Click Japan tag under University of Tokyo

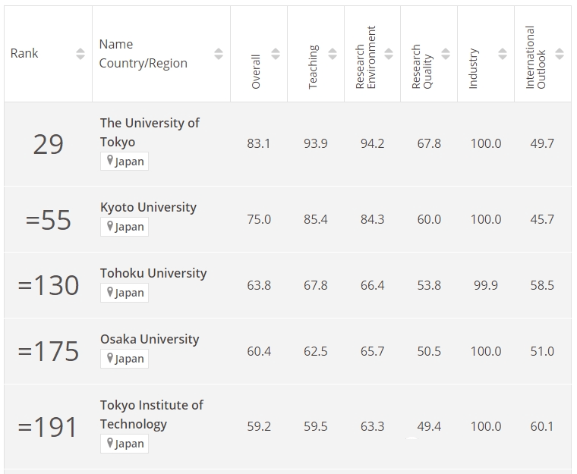tap(125, 162)
